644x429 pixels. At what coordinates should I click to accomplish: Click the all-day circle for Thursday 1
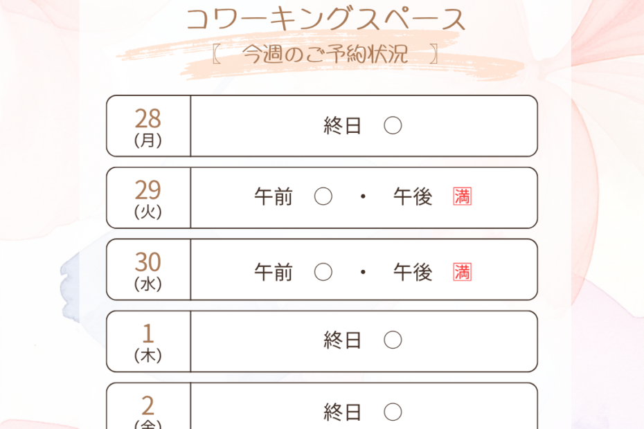click(393, 340)
